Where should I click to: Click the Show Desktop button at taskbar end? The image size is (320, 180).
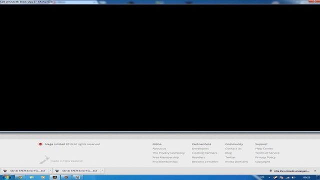pyautogui.click(x=318, y=177)
